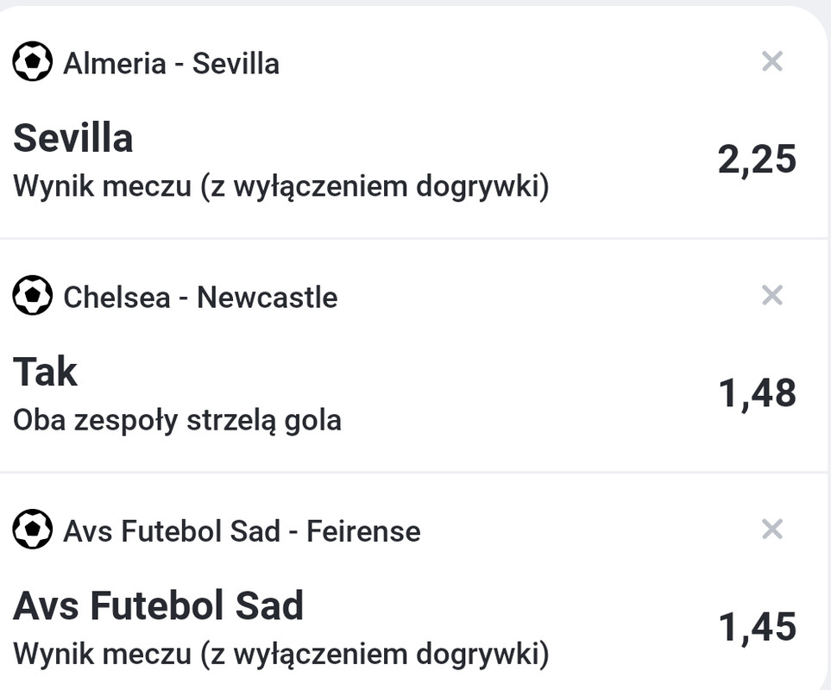
Task: Click the 2,25 odds value
Action: coord(757,160)
